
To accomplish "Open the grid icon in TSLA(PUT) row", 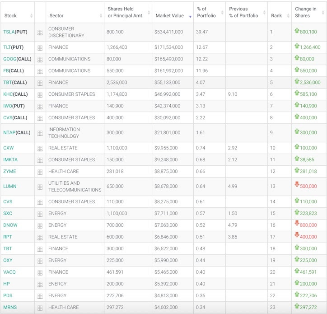I will click(x=40, y=33).
